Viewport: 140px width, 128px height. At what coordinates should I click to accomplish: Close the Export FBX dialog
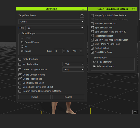83,9
